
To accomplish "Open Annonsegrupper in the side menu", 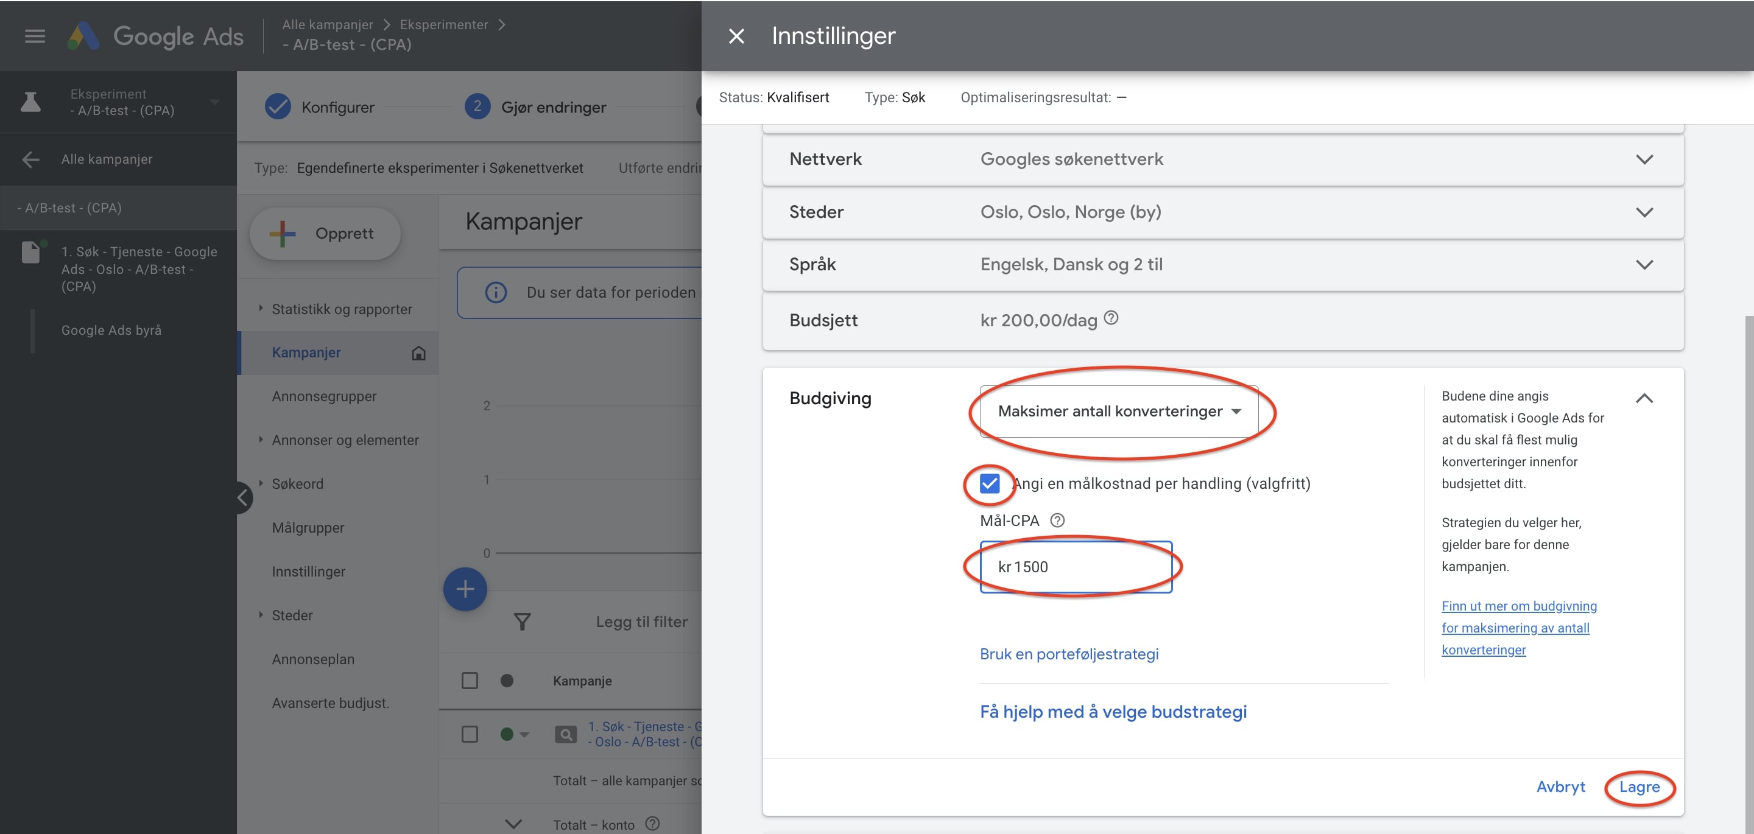I will (323, 396).
